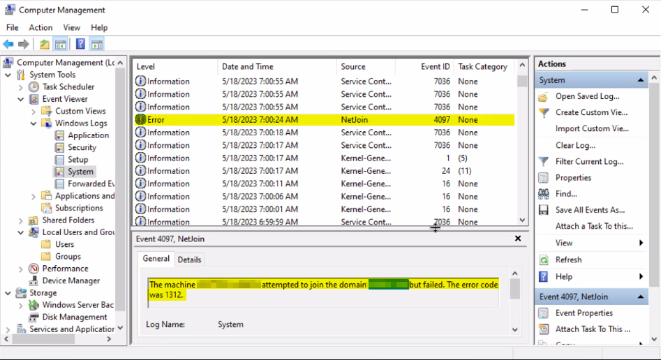This screenshot has width=661, height=360.
Task: Click the Filter Current Log funnel icon
Action: 544,162
